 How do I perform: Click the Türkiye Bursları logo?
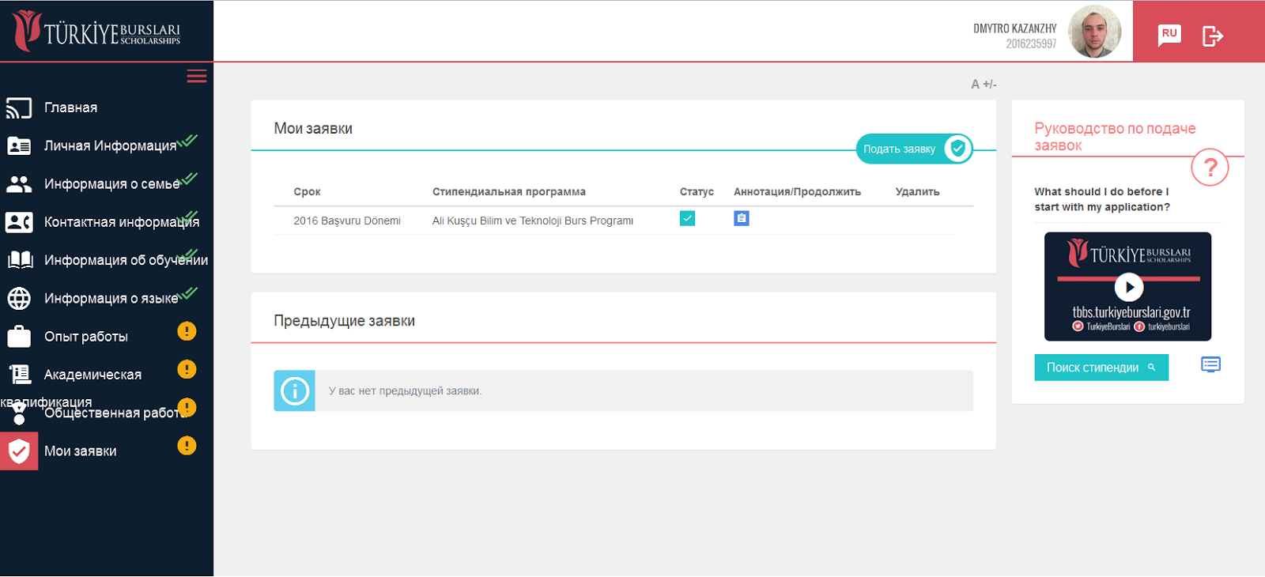click(x=96, y=32)
